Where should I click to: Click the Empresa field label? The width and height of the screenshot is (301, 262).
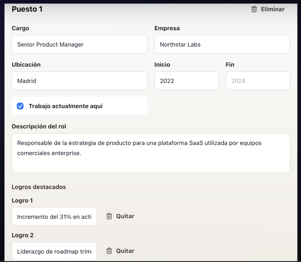(x=167, y=28)
